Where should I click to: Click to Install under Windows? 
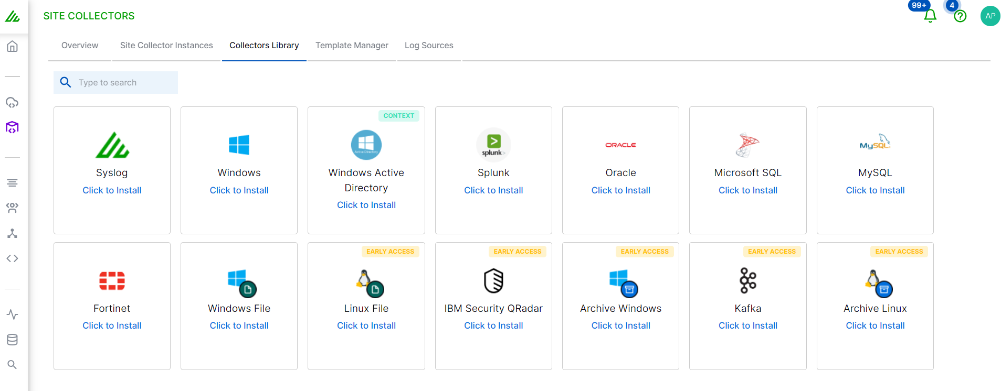[x=239, y=190]
